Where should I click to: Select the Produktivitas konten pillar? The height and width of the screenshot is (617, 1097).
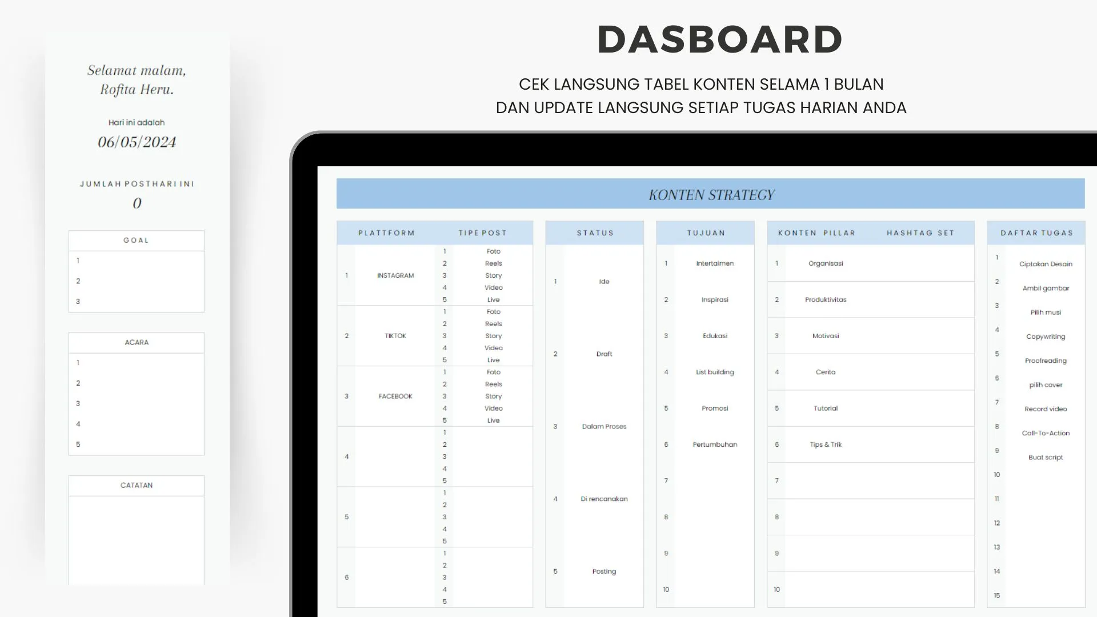pos(826,300)
